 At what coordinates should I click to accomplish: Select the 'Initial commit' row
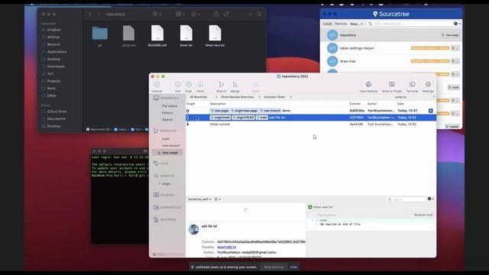pyautogui.click(x=311, y=125)
